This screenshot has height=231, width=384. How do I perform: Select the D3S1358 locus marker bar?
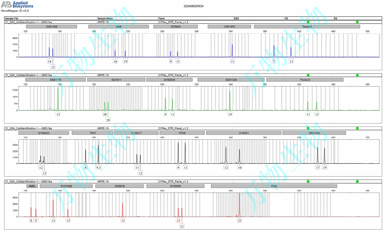[x=51, y=27]
